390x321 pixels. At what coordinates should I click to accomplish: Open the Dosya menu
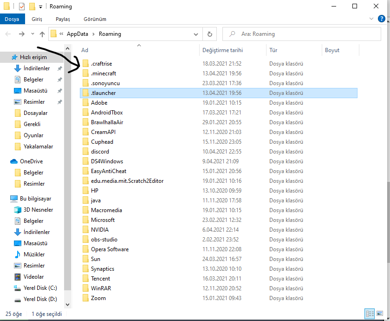[x=12, y=19]
